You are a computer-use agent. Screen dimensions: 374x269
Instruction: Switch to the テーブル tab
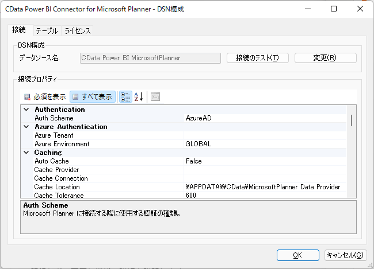(47, 31)
